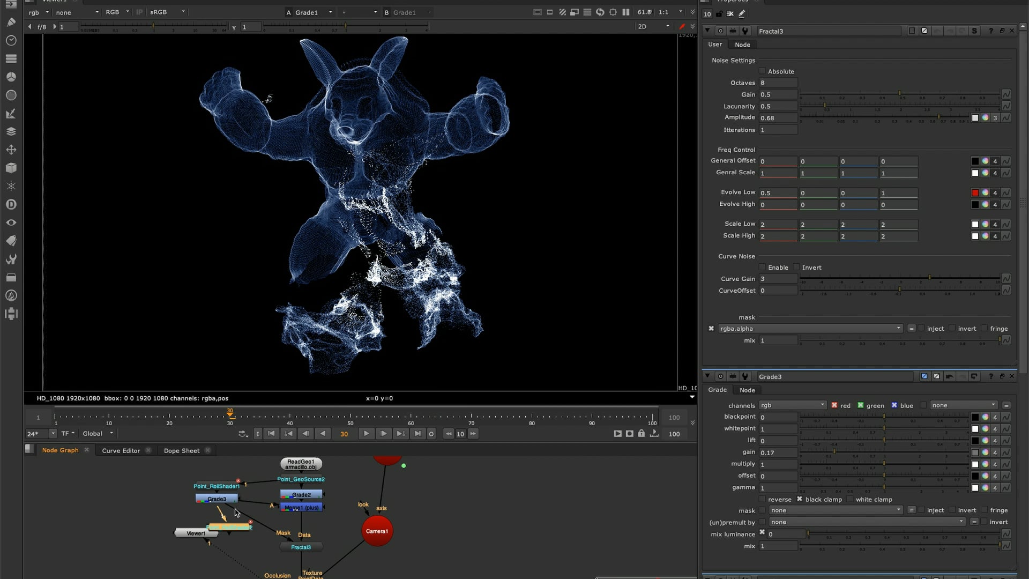Click the Evolve Low red color swatch

pos(975,193)
